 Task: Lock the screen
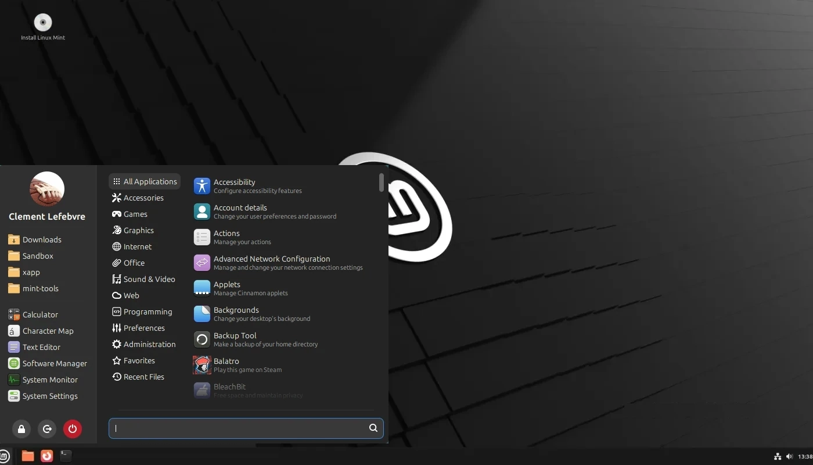coord(21,429)
